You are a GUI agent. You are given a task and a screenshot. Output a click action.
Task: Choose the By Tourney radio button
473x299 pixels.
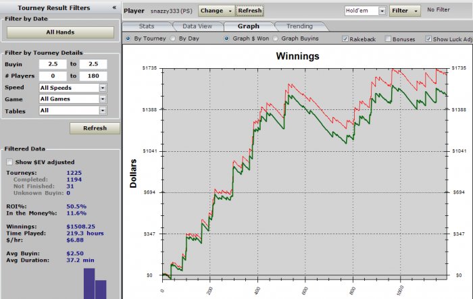(x=128, y=38)
